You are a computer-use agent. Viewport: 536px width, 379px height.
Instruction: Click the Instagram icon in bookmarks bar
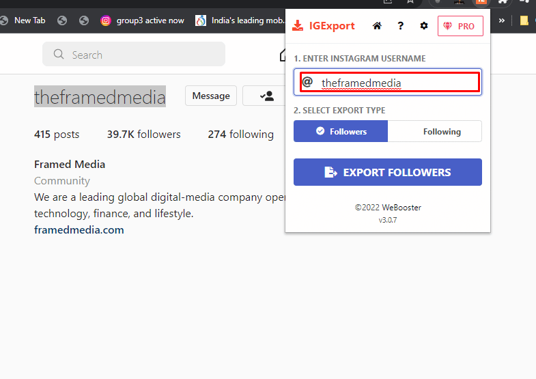click(x=106, y=21)
